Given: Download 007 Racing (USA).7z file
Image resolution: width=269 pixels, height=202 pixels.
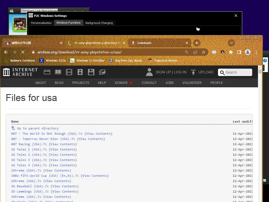Looking at the screenshot, I should coord(29,144).
